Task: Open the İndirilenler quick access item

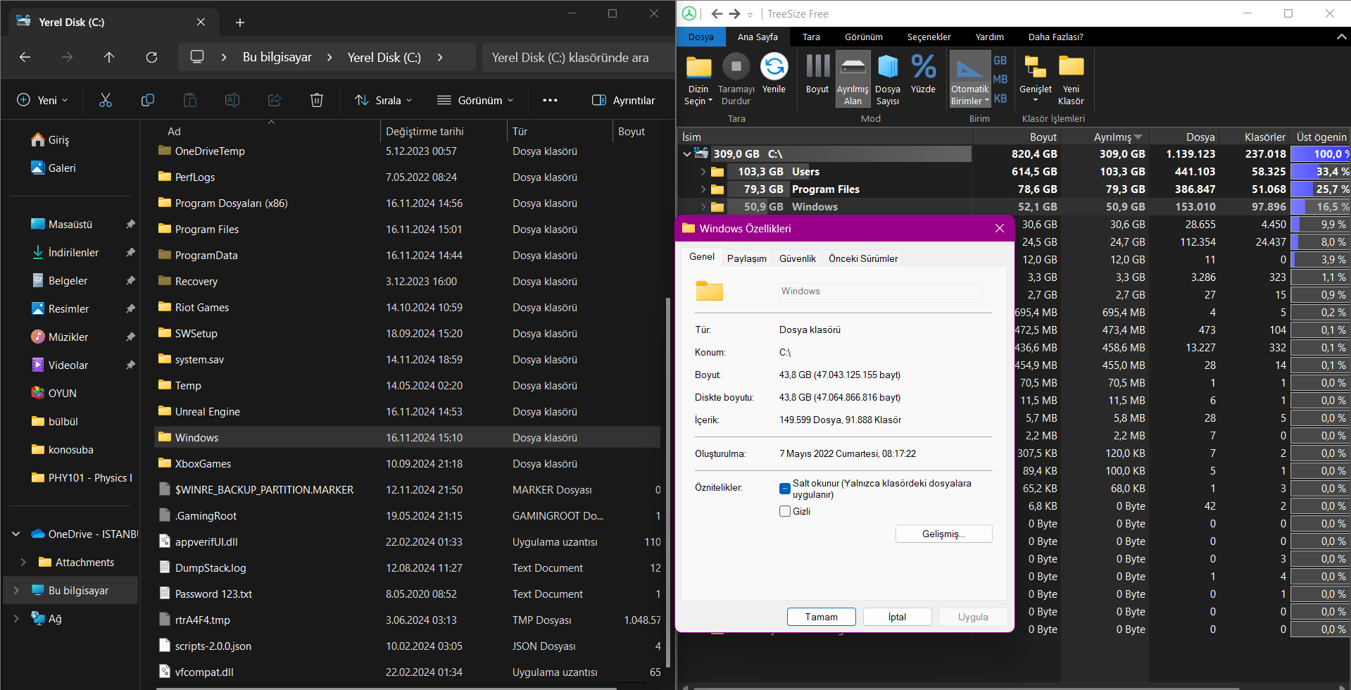Action: 73,252
